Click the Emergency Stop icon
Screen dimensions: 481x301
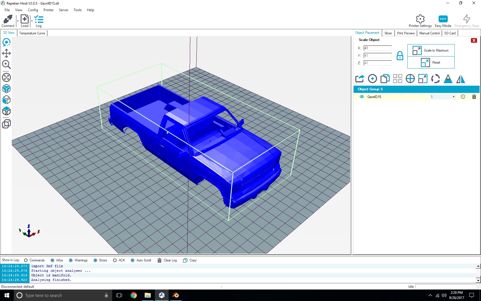(x=466, y=19)
